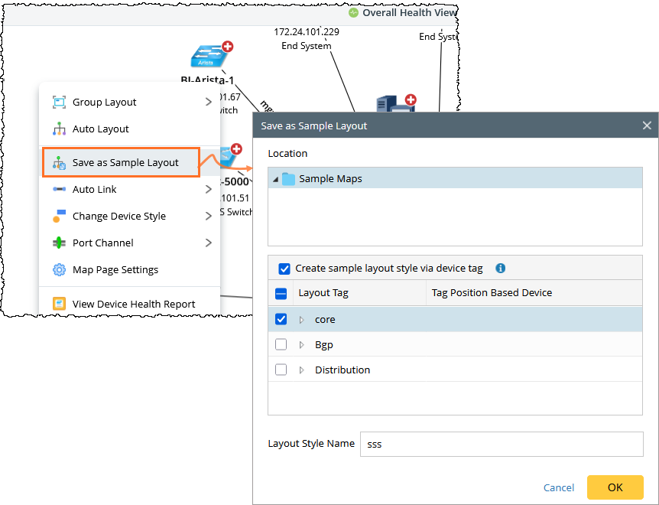The height and width of the screenshot is (505, 659).
Task: Click the Layout Style Name text field
Action: (502, 444)
